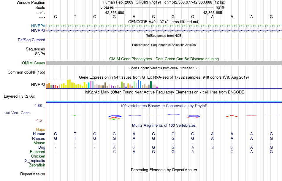This screenshot has height=181, width=282.
Task: Click the Sequences track label
Action: (35, 49)
